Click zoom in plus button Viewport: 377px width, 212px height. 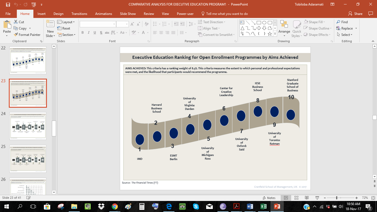(x=357, y=198)
